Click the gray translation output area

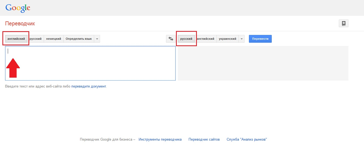pos(263,63)
